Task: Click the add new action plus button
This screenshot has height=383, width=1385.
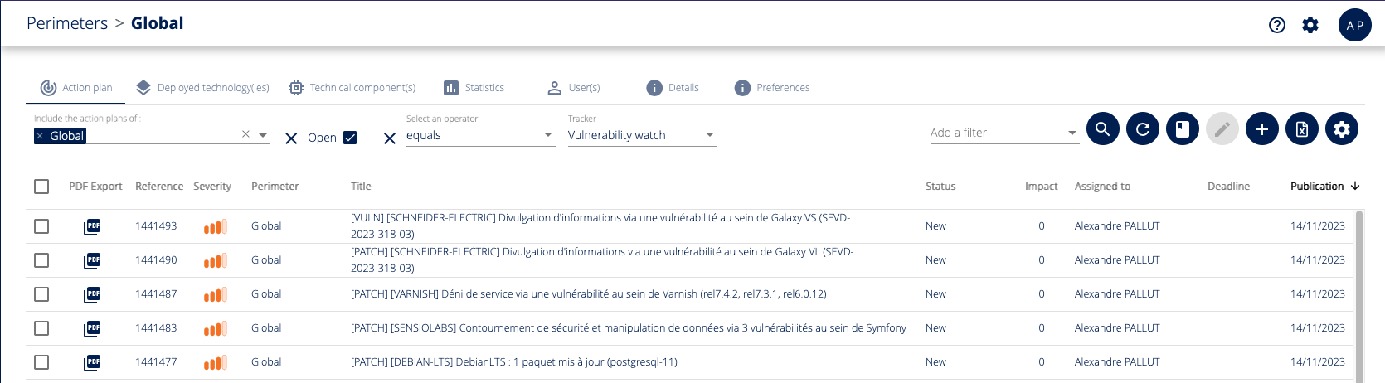Action: click(1261, 129)
